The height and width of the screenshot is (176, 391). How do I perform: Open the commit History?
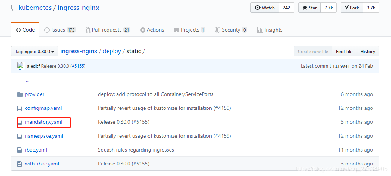(368, 52)
